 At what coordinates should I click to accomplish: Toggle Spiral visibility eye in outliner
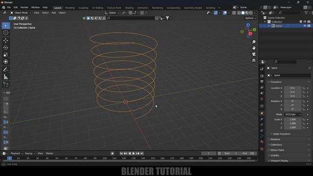305,26
